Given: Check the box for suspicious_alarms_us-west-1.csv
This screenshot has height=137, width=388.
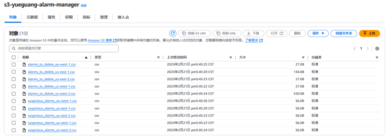Looking at the screenshot, I should 14,123.
